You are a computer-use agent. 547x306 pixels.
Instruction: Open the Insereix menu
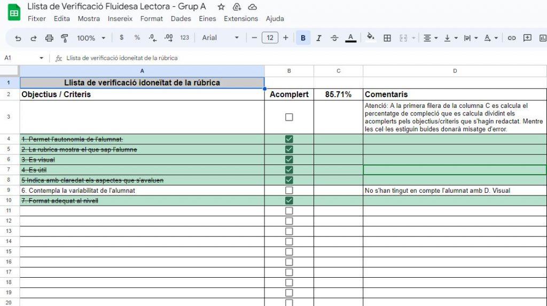[120, 19]
